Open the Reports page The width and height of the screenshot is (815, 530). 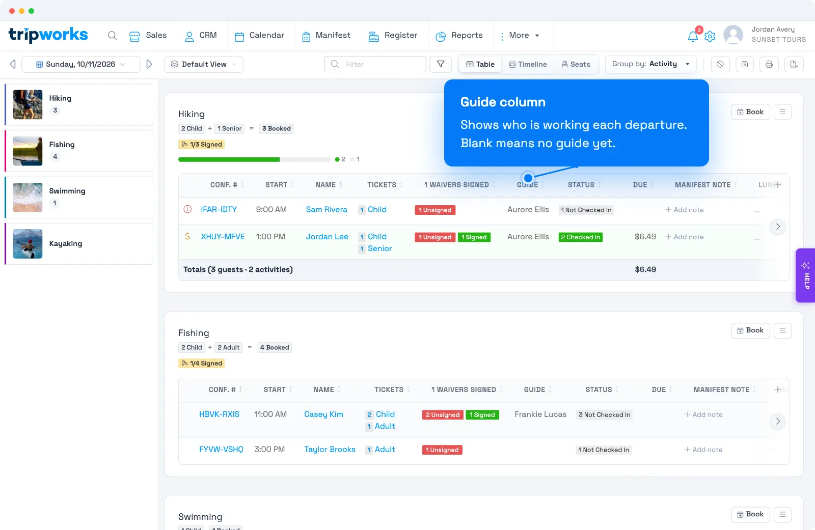(459, 36)
